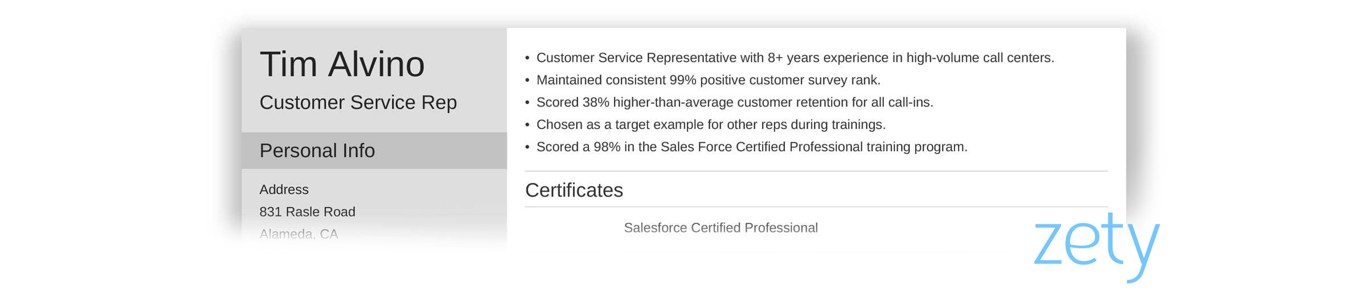Click the bullet marker before 'Chosen as'
The width and height of the screenshot is (1367, 296).
point(527,124)
